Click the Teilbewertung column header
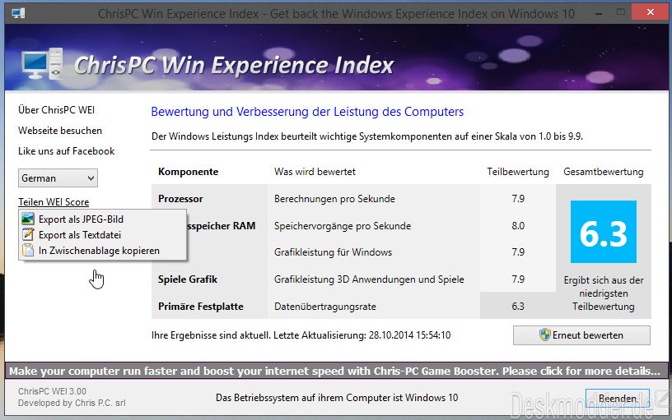 (x=518, y=172)
